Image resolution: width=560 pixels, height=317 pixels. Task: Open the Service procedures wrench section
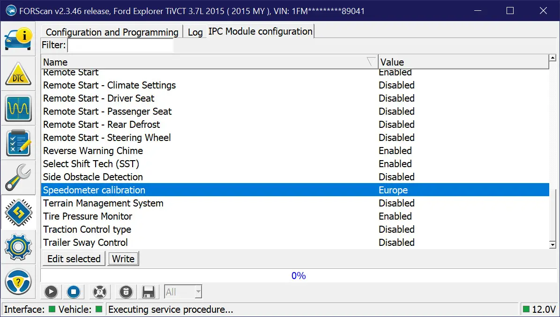click(x=18, y=177)
